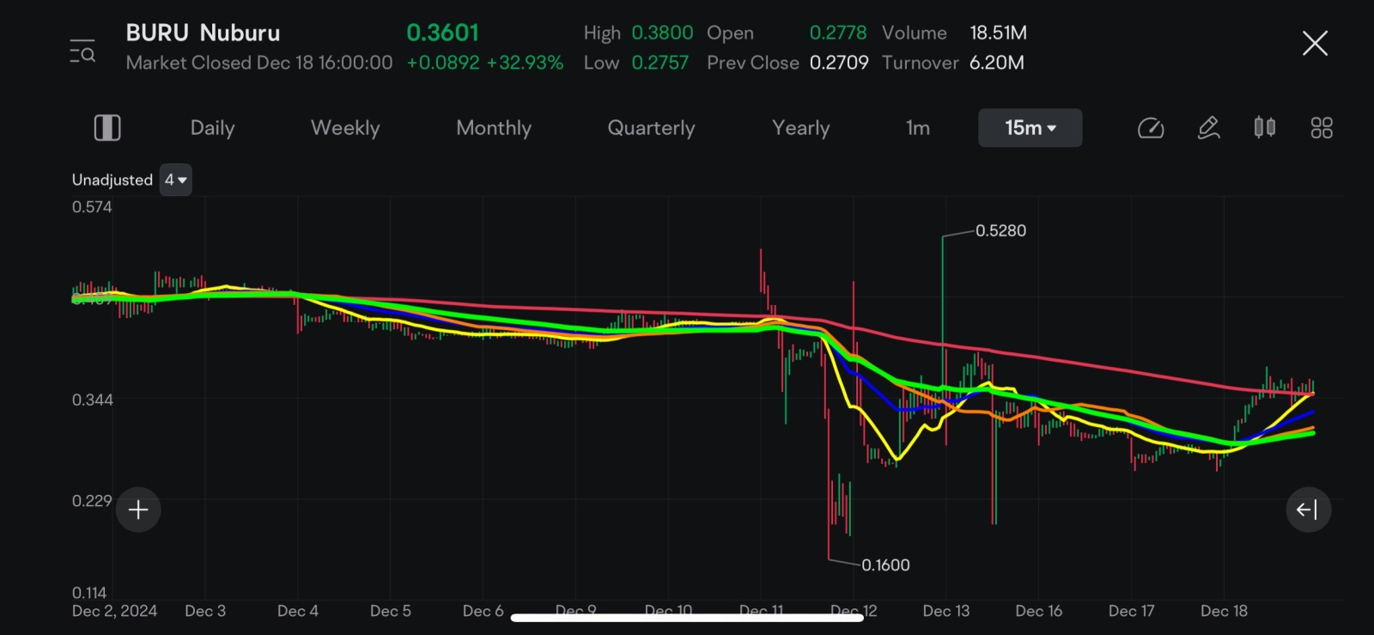1374x635 pixels.
Task: Select the Daily timeframe tab
Action: (x=212, y=128)
